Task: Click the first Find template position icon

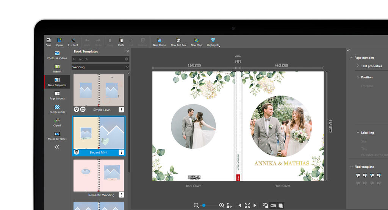Action: coord(358,175)
